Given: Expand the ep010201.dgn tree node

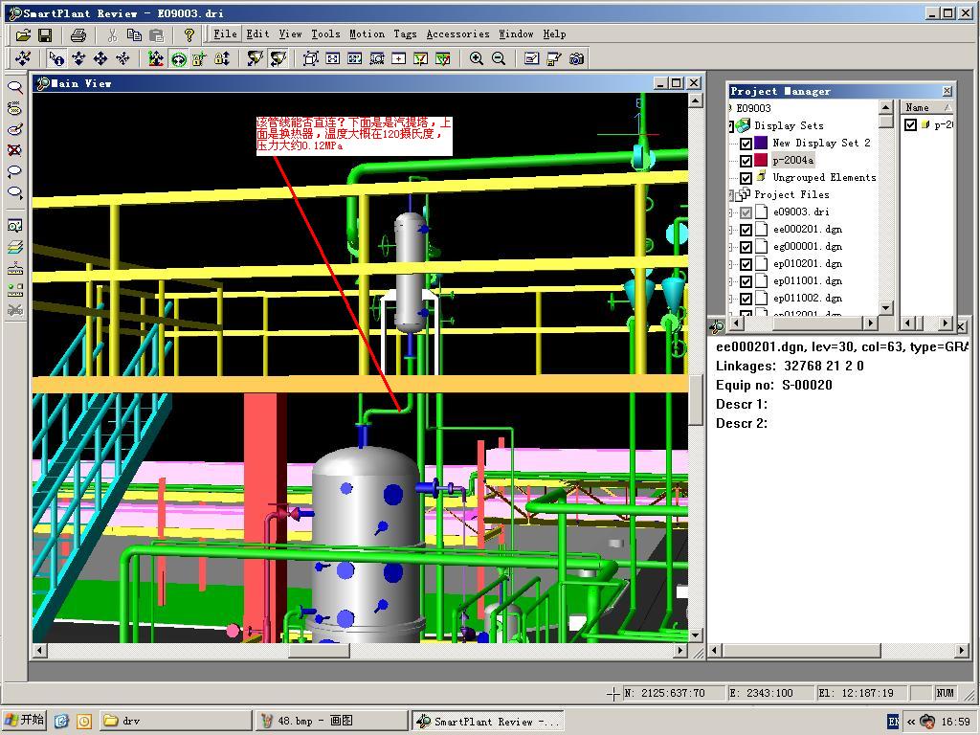Looking at the screenshot, I should click(x=730, y=264).
